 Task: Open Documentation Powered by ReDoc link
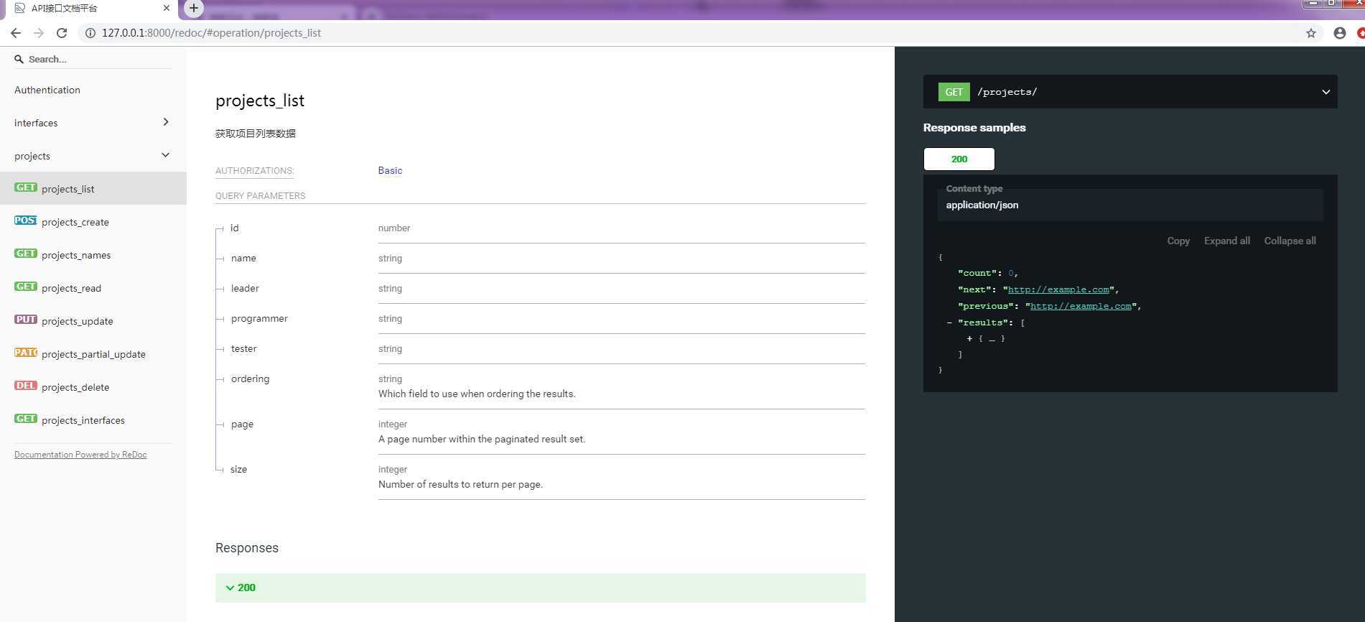pyautogui.click(x=80, y=455)
